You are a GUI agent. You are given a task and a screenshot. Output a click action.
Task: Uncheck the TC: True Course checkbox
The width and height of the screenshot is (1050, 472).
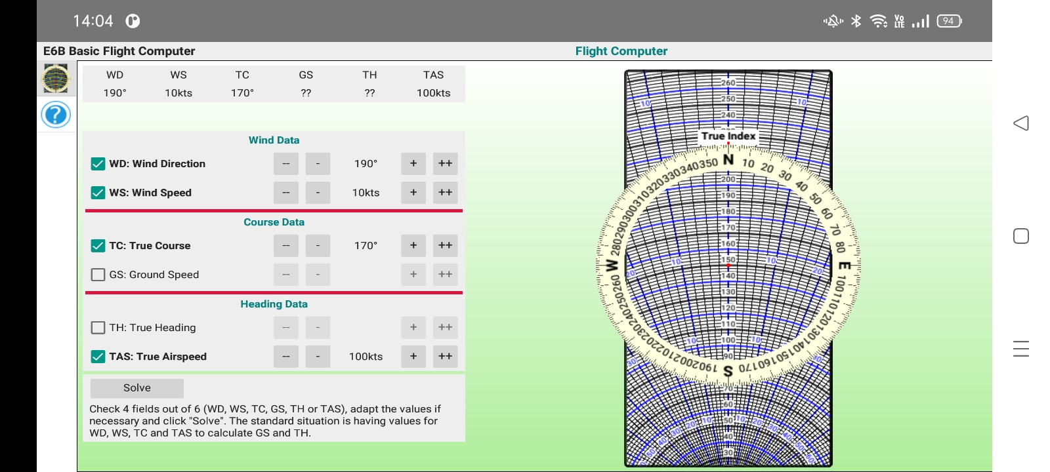tap(98, 246)
